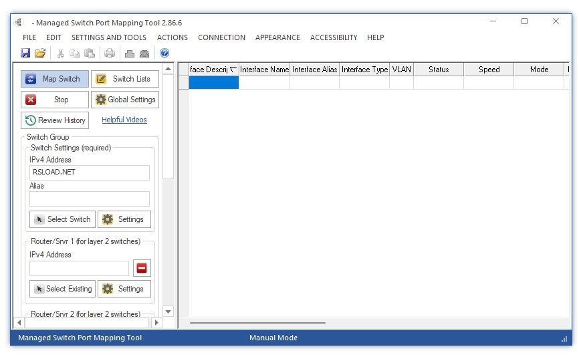
Task: Click the Mode column header
Action: click(539, 70)
